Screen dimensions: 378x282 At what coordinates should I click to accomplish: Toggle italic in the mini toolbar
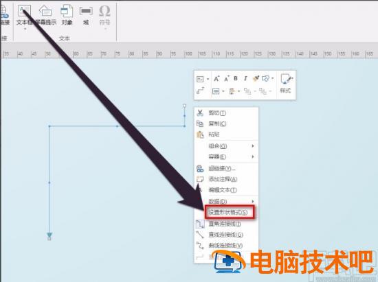coord(245,78)
